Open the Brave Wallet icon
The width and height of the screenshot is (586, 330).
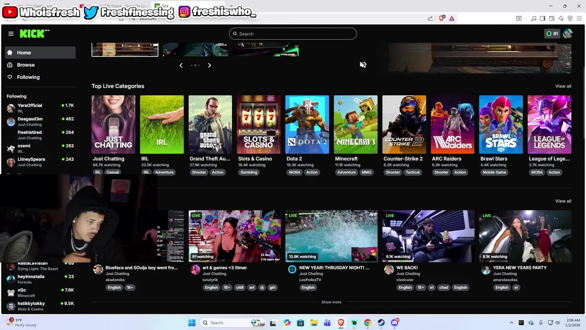[552, 18]
